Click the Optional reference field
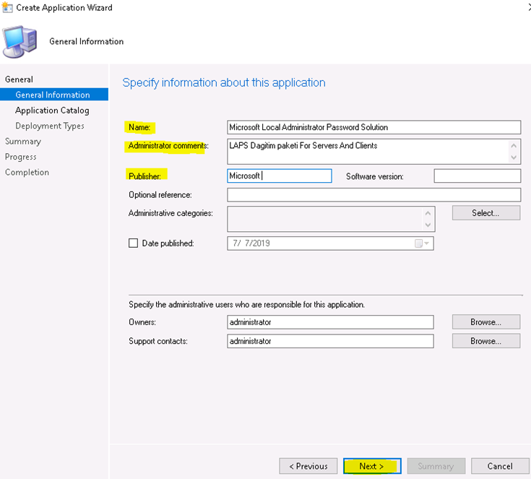The width and height of the screenshot is (531, 479). (x=374, y=195)
